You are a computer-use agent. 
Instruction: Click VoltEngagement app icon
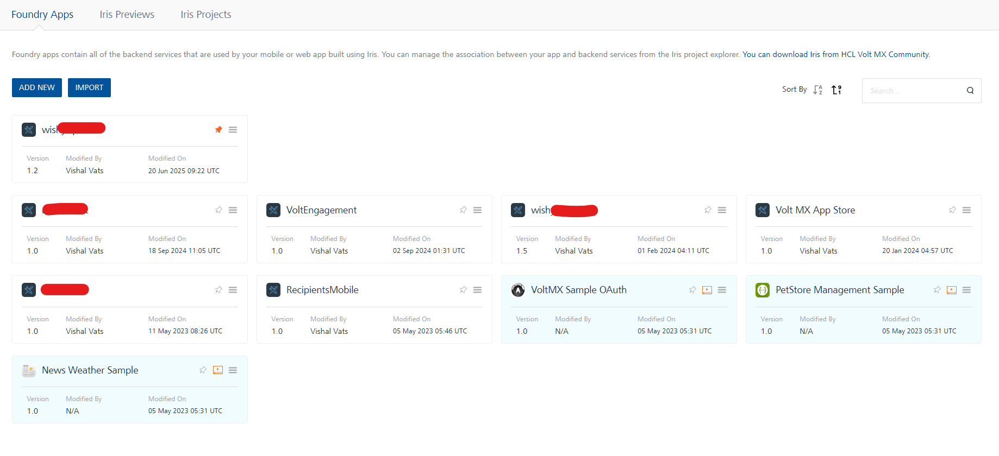(x=273, y=210)
